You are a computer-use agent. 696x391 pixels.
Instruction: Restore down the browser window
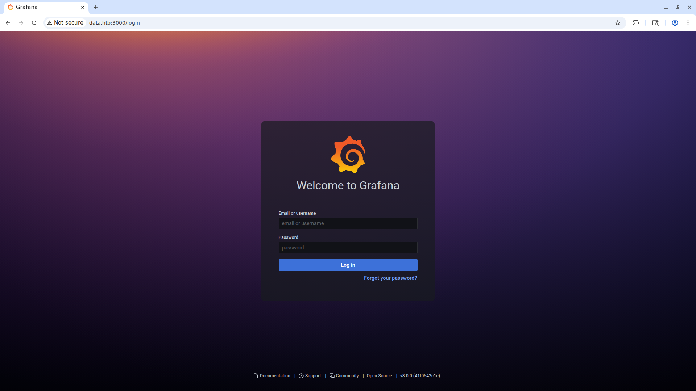click(x=678, y=7)
